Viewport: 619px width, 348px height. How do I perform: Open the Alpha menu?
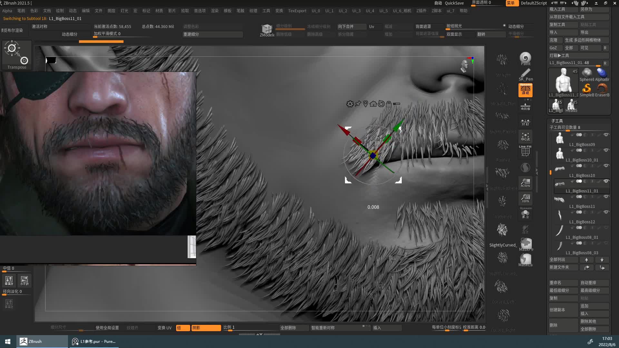7,11
